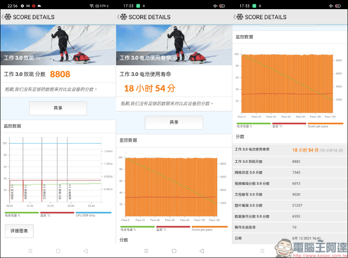Tap the 工作 3.0 效能 skier banner image
Image resolution: width=348 pixels, height=258 pixels.
coord(58,45)
